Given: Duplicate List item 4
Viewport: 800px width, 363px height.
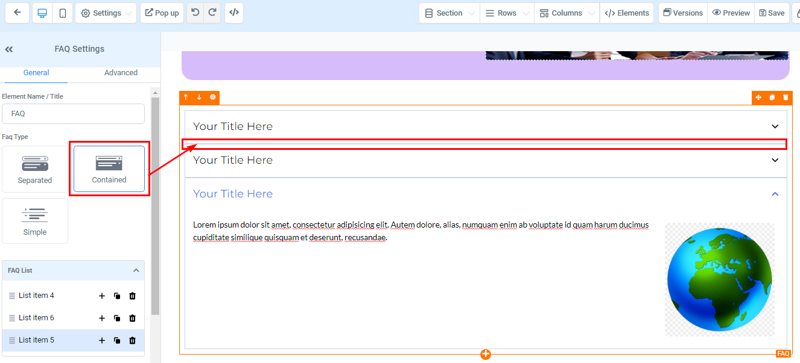Looking at the screenshot, I should click(117, 296).
